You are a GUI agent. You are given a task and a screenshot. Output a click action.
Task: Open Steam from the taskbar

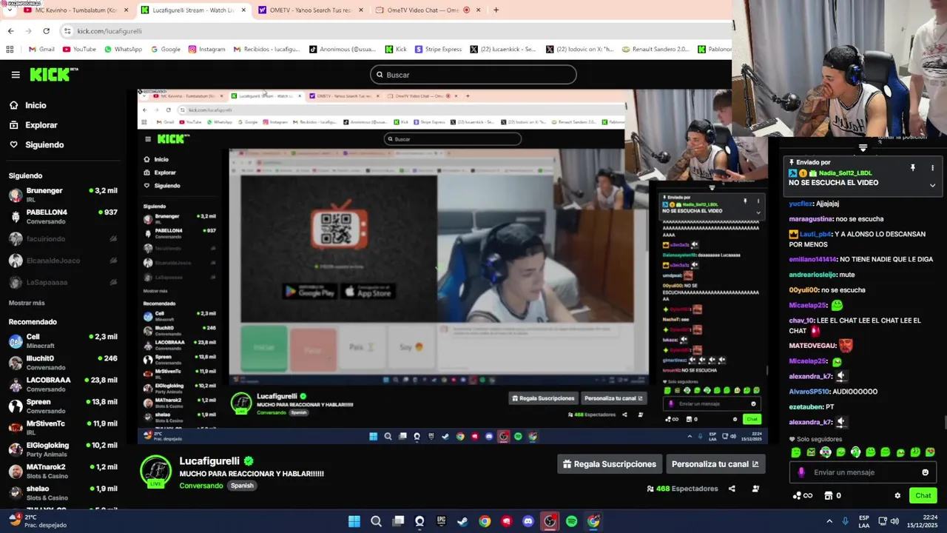[462, 521]
